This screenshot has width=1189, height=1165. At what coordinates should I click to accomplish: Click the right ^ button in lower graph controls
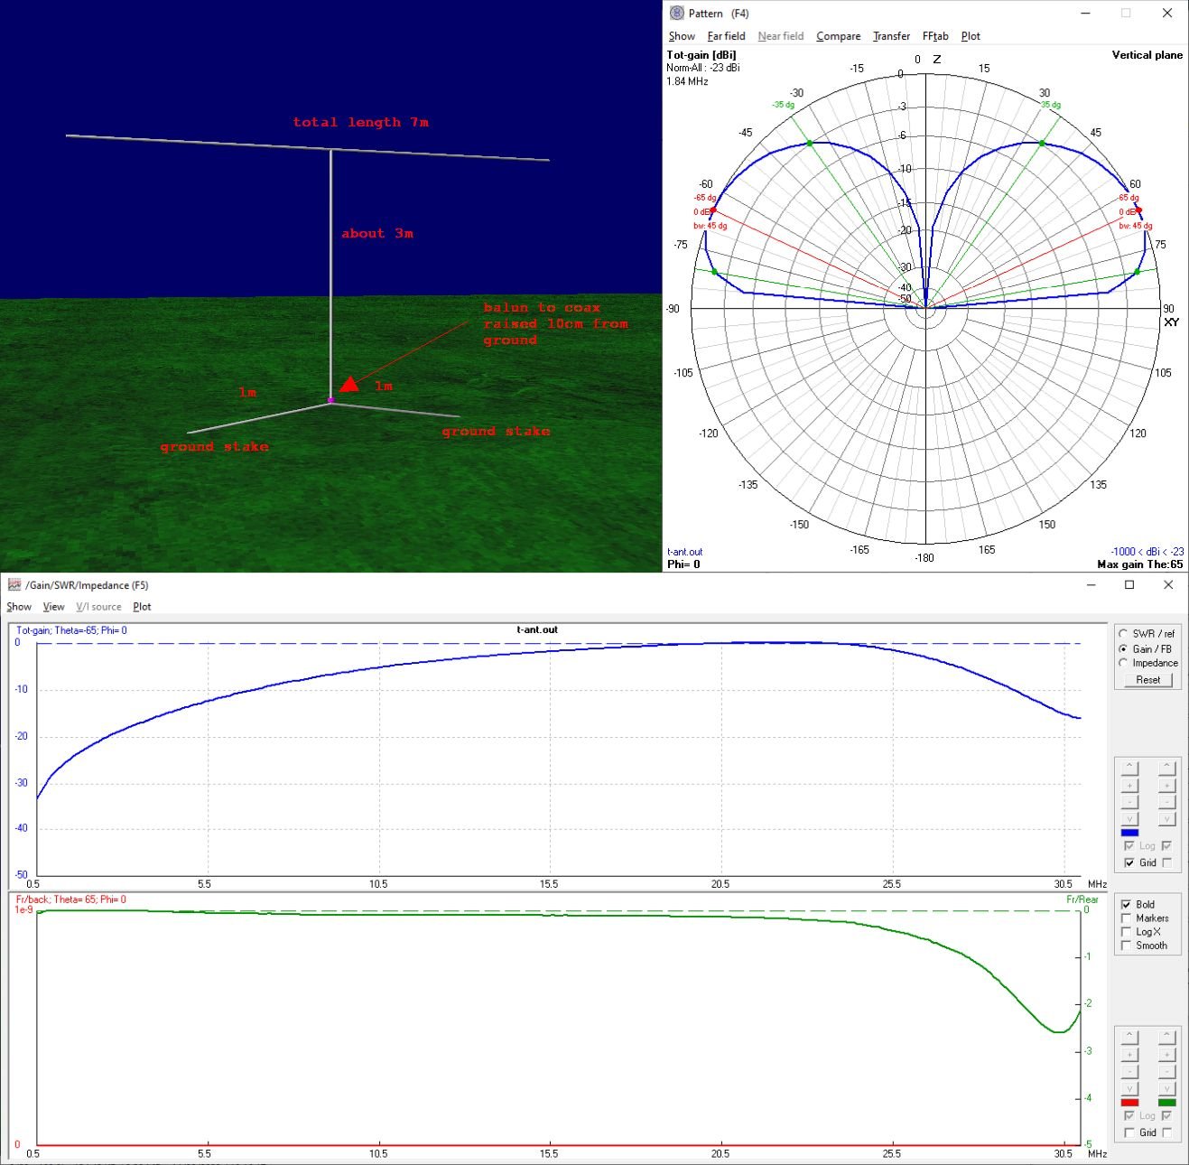1166,1038
